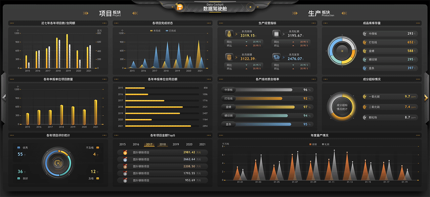Screen dimensions: 430x197
Task: Click the bullet icon beside 中厚板 inventory
Action: coord(365,34)
